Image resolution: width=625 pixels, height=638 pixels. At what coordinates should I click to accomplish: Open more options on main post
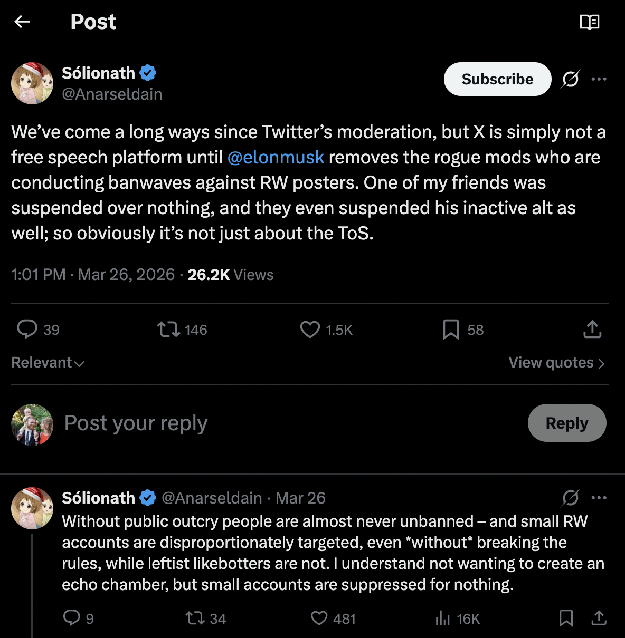(599, 79)
